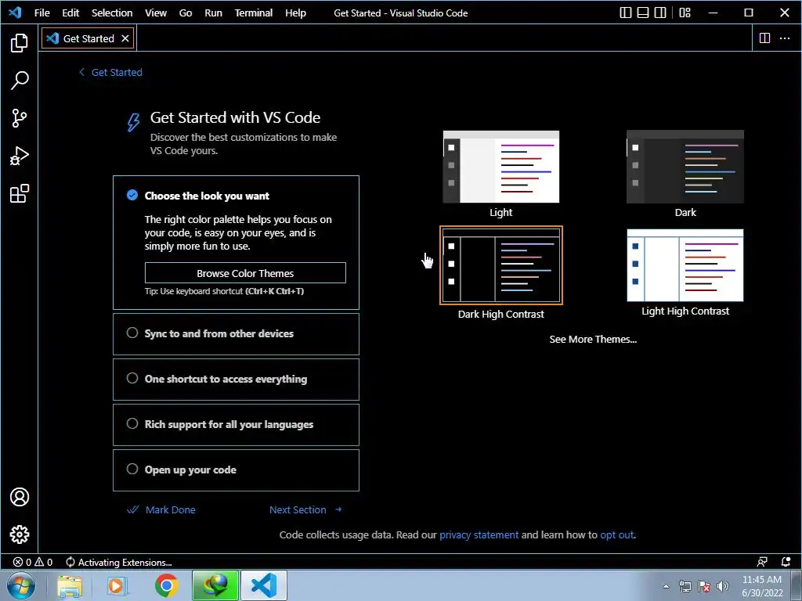Click See More Themes link

(593, 340)
